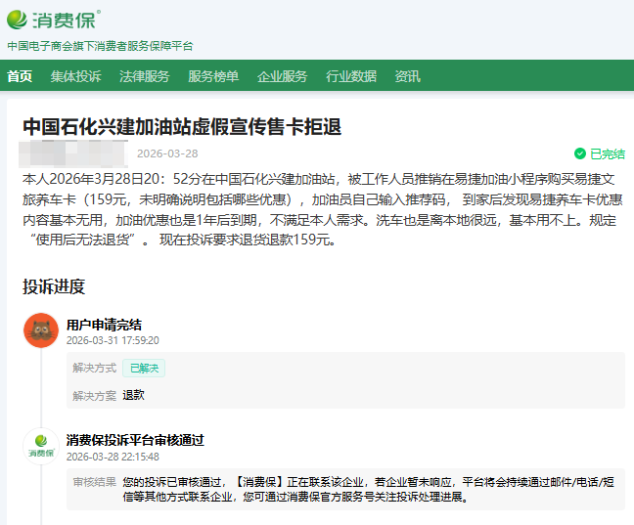Click the 退款 resolution text
The height and width of the screenshot is (525, 634).
coord(133,395)
